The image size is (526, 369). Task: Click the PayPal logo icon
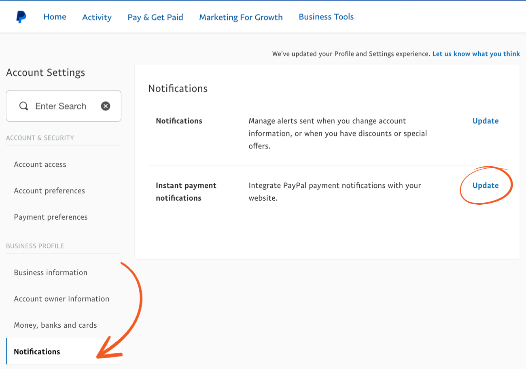pos(21,17)
